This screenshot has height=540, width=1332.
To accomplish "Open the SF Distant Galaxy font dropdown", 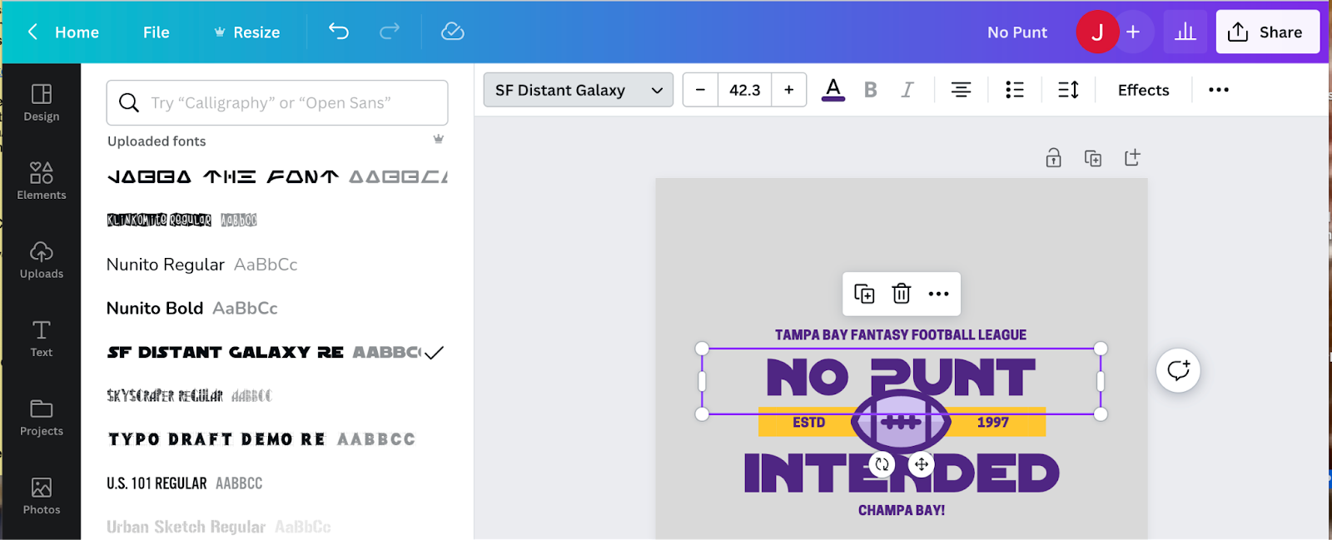I will pyautogui.click(x=579, y=90).
